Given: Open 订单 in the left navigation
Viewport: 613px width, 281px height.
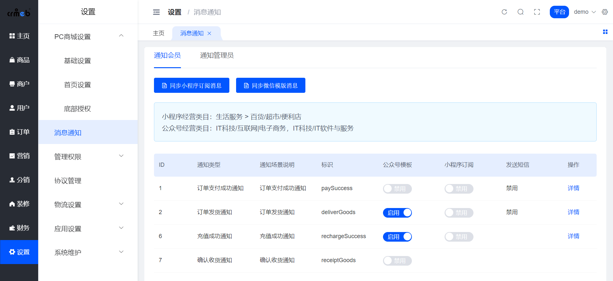Looking at the screenshot, I should pos(19,132).
